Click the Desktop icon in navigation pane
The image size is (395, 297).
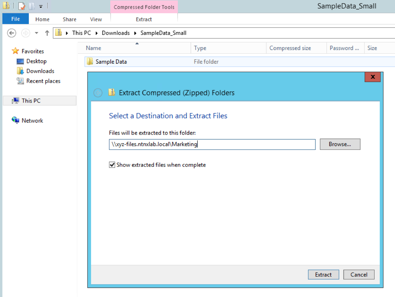pos(20,61)
